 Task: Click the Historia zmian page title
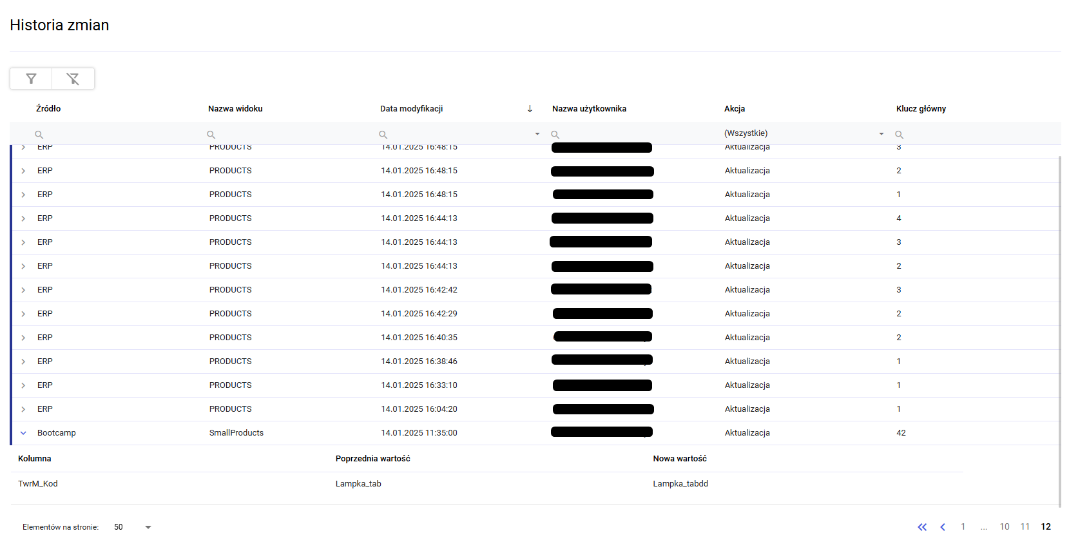click(x=59, y=25)
